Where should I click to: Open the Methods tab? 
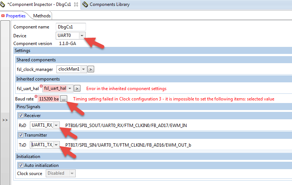pyautogui.click(x=42, y=16)
